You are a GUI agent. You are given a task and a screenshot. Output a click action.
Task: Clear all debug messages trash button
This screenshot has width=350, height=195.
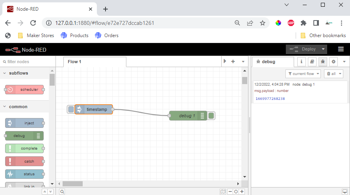(x=331, y=74)
